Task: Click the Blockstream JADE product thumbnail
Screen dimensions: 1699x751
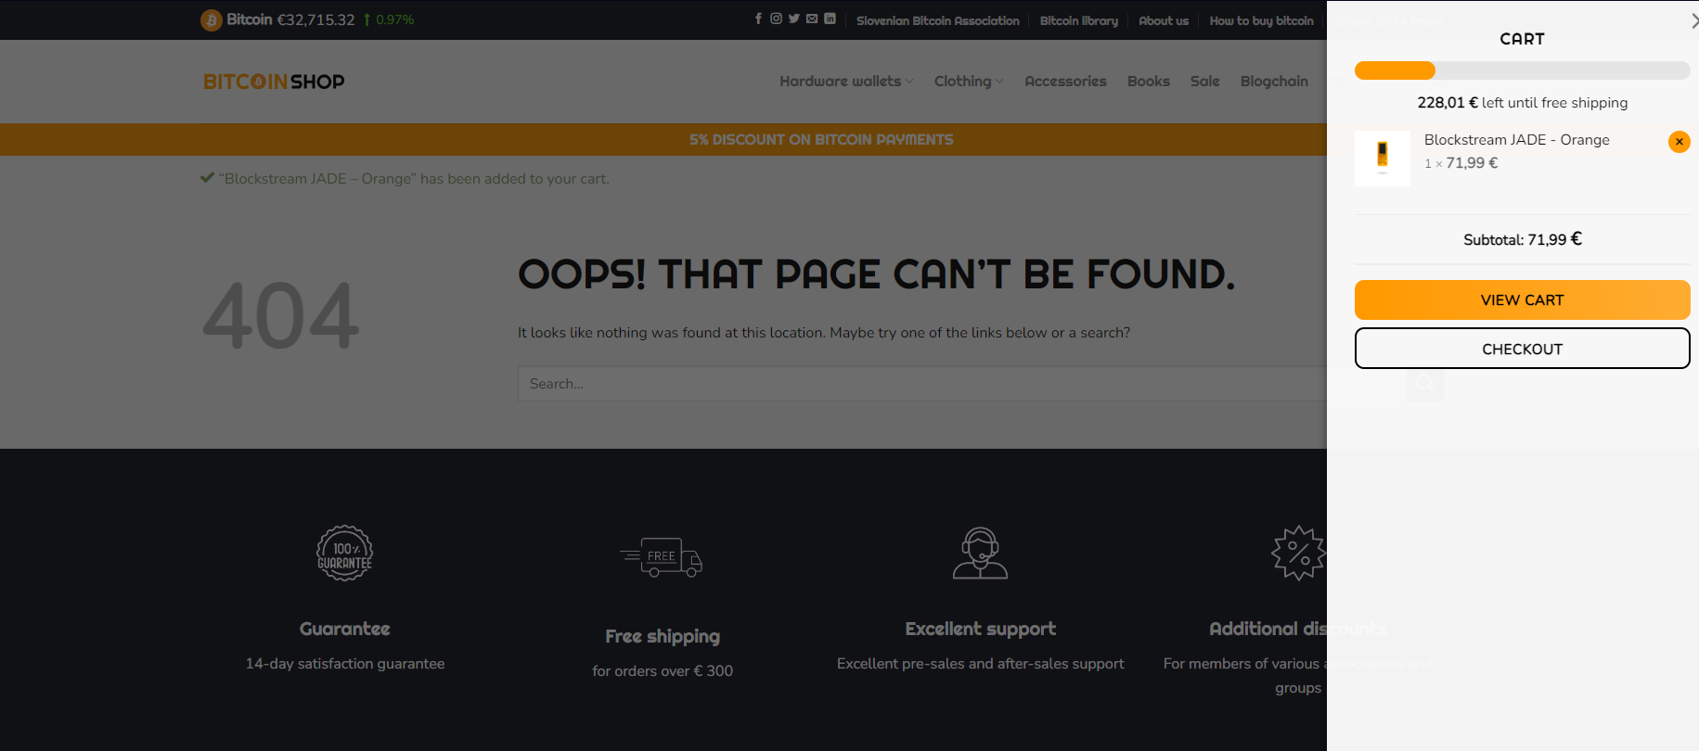Action: (1383, 159)
